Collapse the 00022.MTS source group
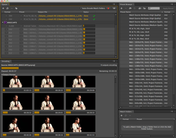The height and width of the screenshot is (138, 176). pyautogui.click(x=3, y=22)
